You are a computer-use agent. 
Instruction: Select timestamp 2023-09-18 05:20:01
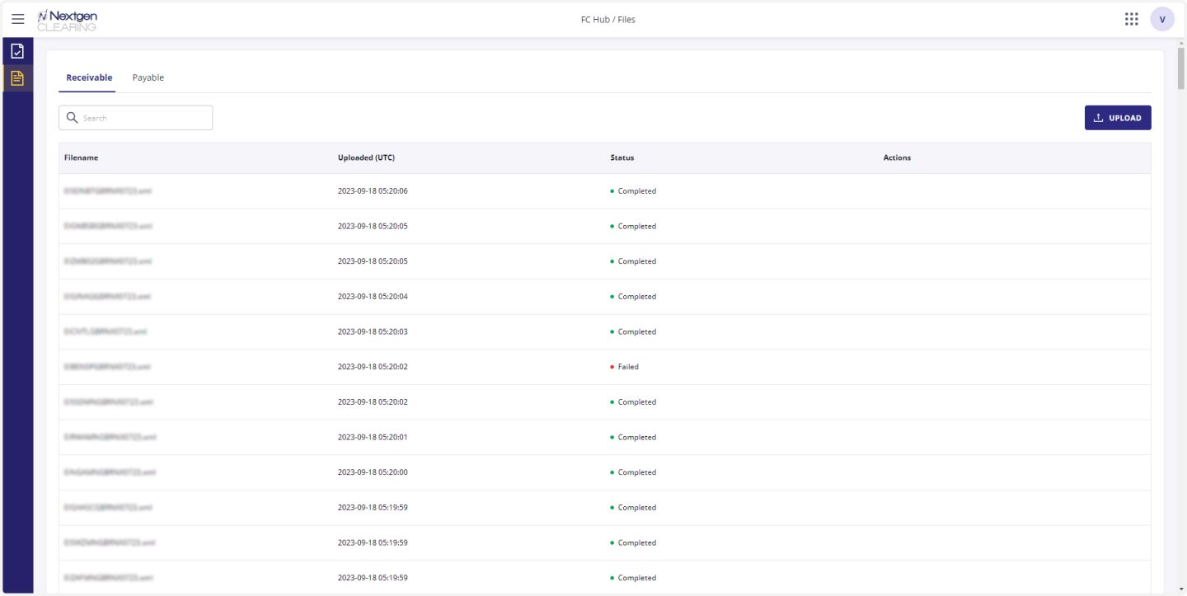[373, 437]
